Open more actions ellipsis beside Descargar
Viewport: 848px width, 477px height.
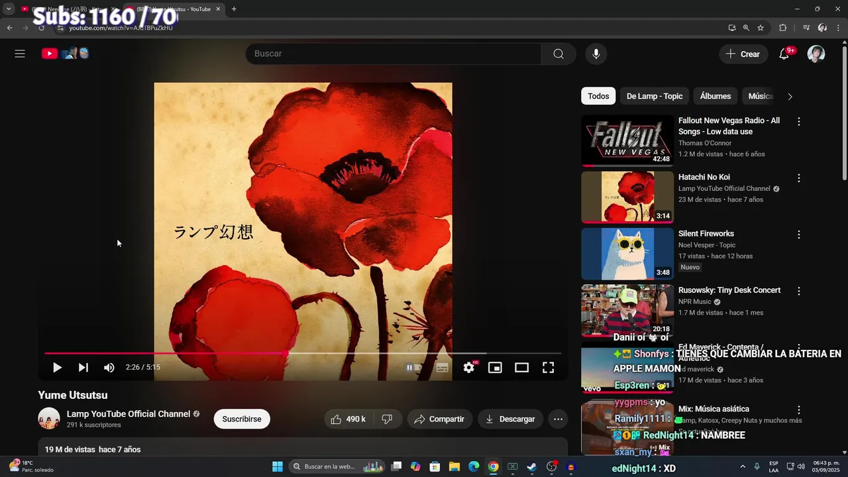point(558,419)
